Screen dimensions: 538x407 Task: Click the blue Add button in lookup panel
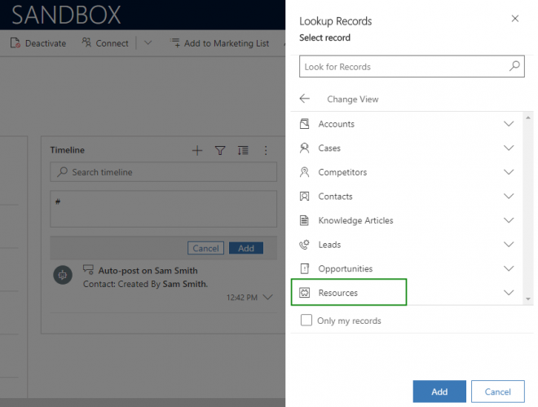pyautogui.click(x=439, y=392)
